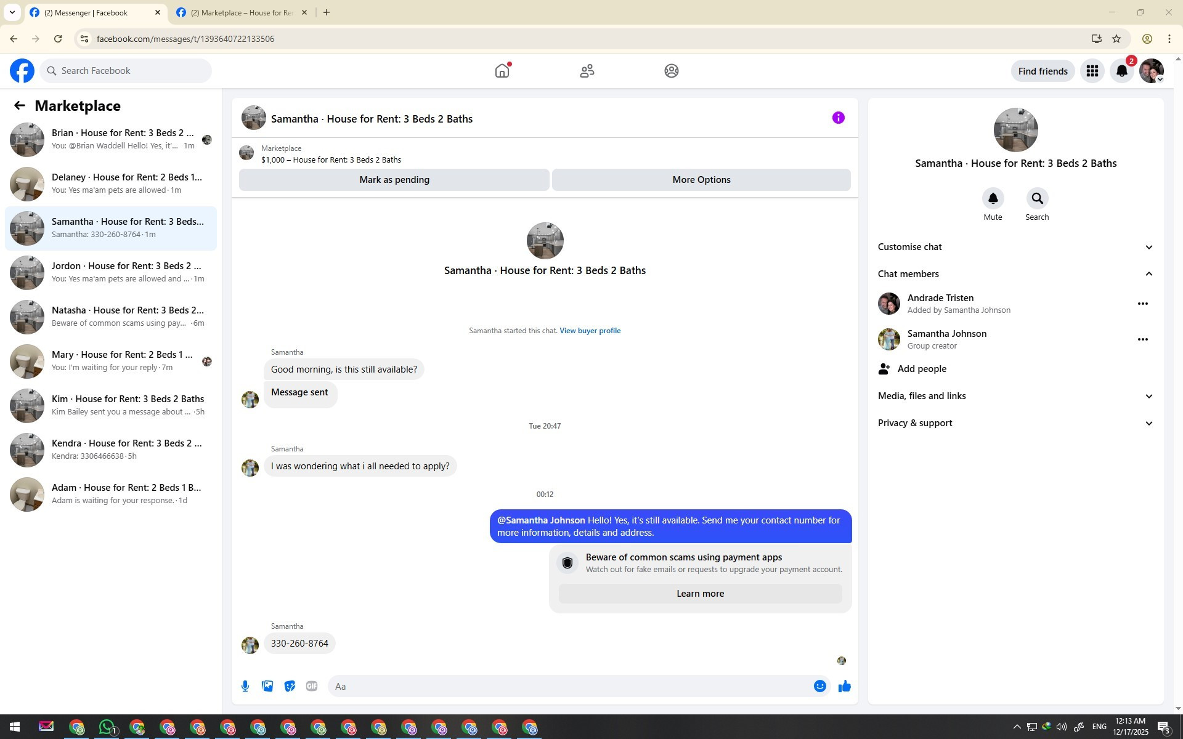Image resolution: width=1183 pixels, height=739 pixels.
Task: Open Marketplace $1,000 listing link
Action: [x=331, y=160]
